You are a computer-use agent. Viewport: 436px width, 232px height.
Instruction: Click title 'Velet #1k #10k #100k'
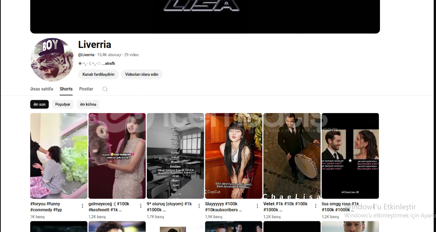point(285,207)
